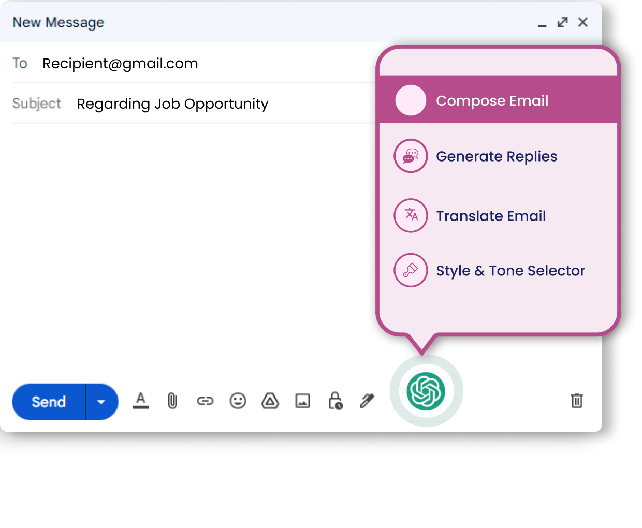Insert files using the Google Drive icon

point(270,401)
